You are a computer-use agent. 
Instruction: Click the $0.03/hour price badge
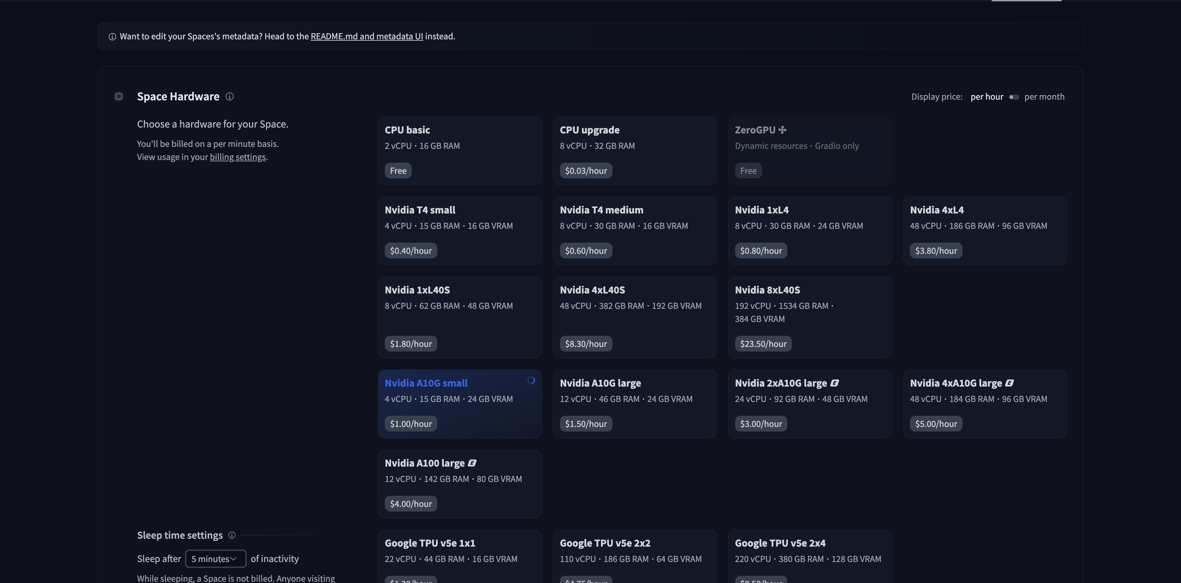pos(586,171)
